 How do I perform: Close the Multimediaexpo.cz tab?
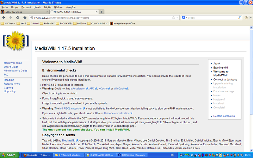[x=47, y=12]
